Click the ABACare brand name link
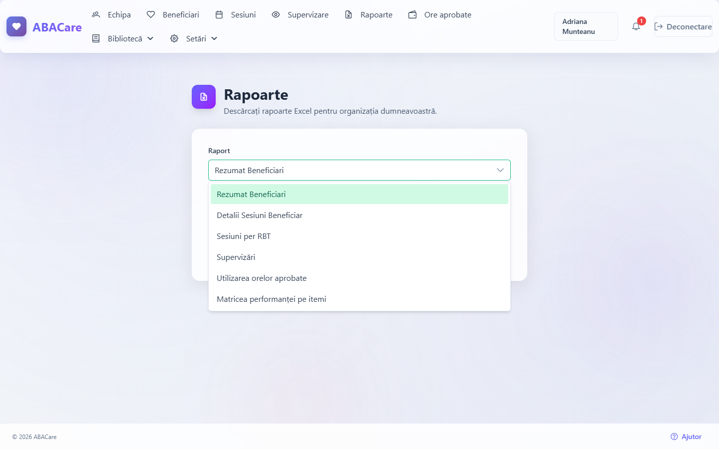The width and height of the screenshot is (719, 449). point(57,27)
